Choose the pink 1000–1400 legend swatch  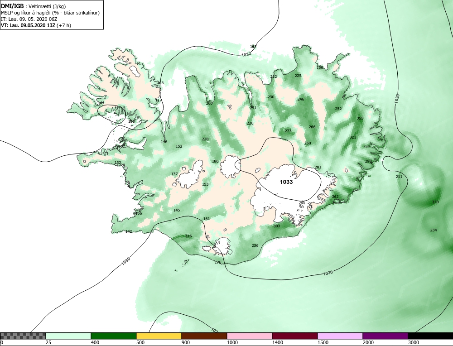click(x=250, y=336)
